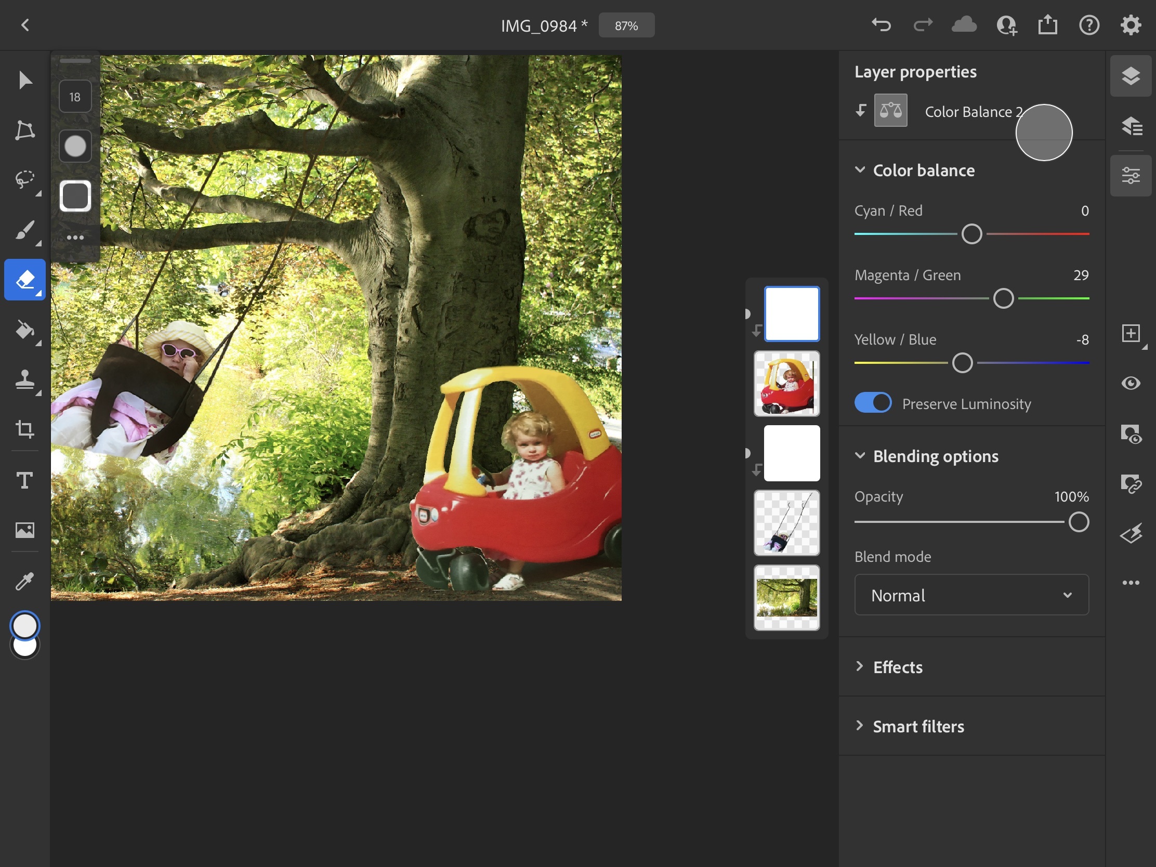This screenshot has height=867, width=1156.
Task: Invite collaborators with the person-plus icon
Action: 1006,25
